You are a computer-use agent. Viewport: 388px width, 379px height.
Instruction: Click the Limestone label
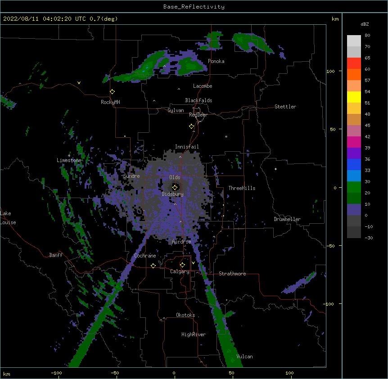tap(69, 160)
